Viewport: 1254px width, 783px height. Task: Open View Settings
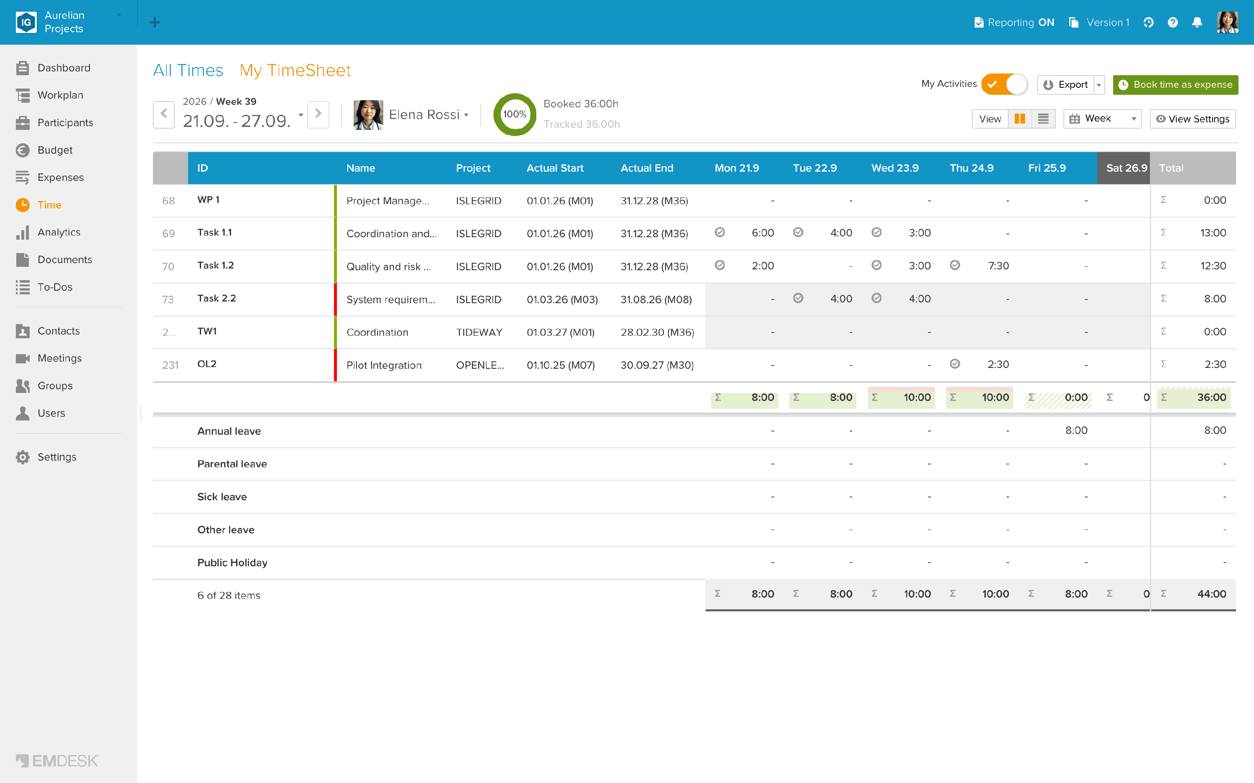point(1192,119)
